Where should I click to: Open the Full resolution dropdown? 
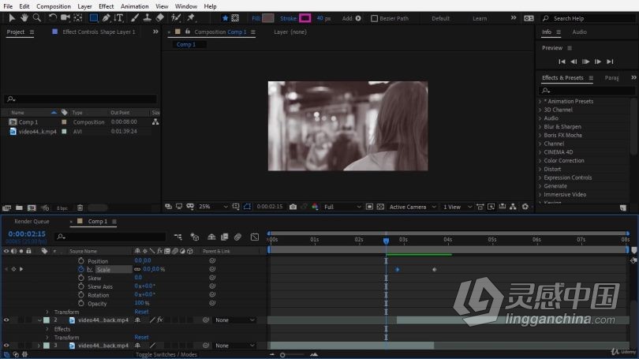point(342,207)
